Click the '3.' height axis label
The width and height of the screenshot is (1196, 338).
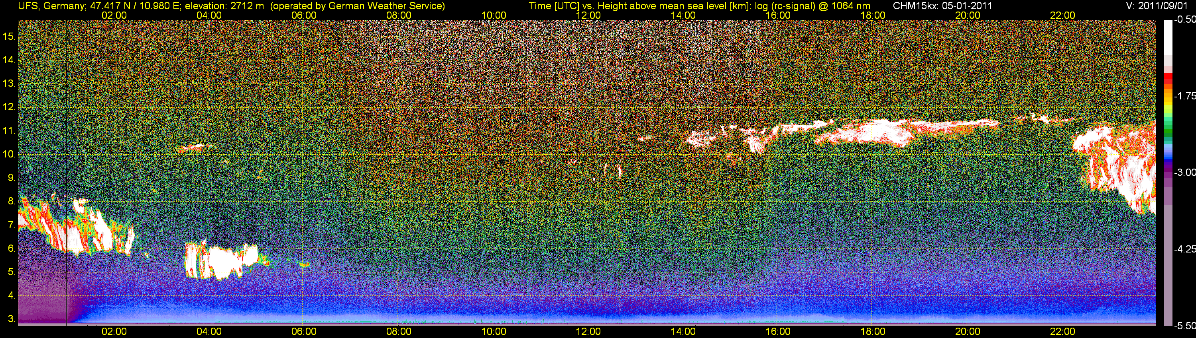pos(12,319)
